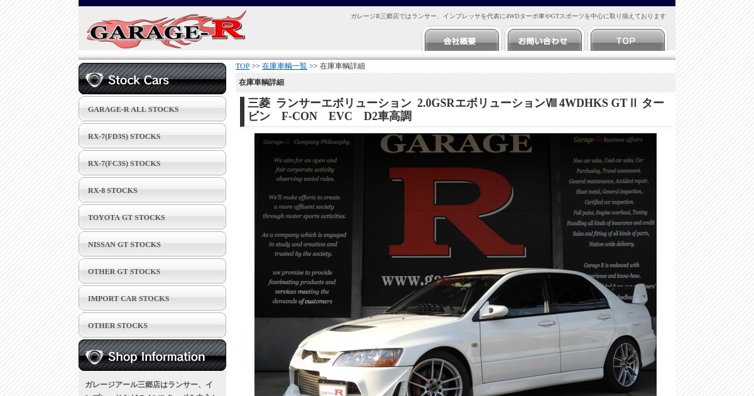This screenshot has width=754, height=396.
Task: Click the Shop Information header banner
Action: 152,355
